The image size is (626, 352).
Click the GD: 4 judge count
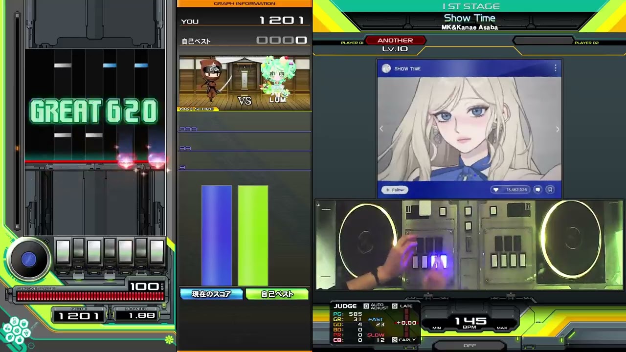348,325
